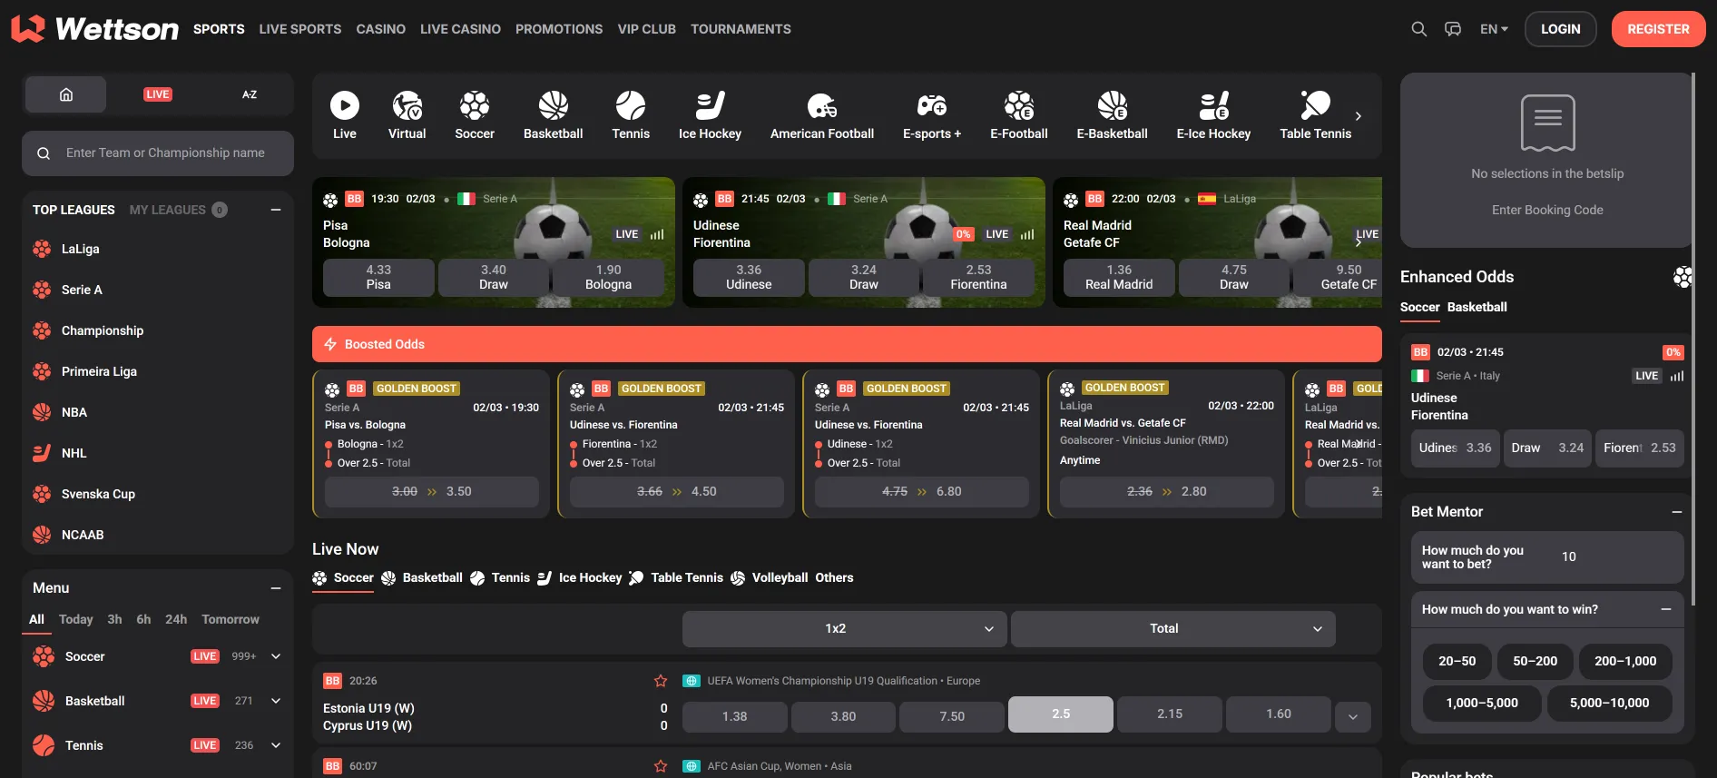Favorite the AFC Asian Cup Women match
The image size is (1717, 778).
coord(661,766)
